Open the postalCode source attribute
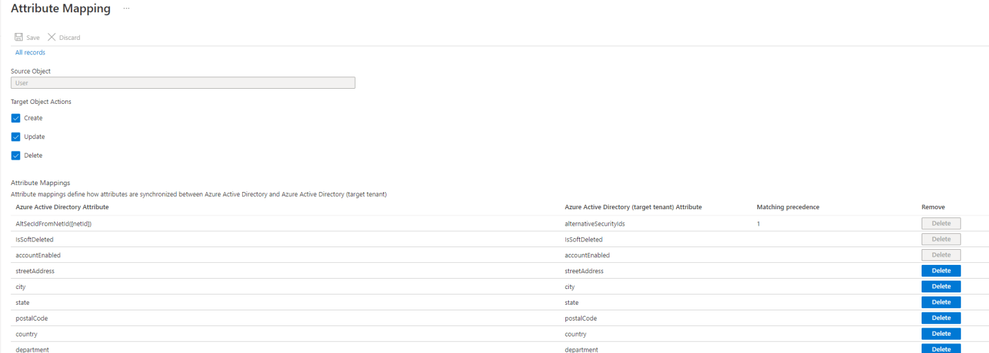Image resolution: width=989 pixels, height=353 pixels. click(32, 319)
